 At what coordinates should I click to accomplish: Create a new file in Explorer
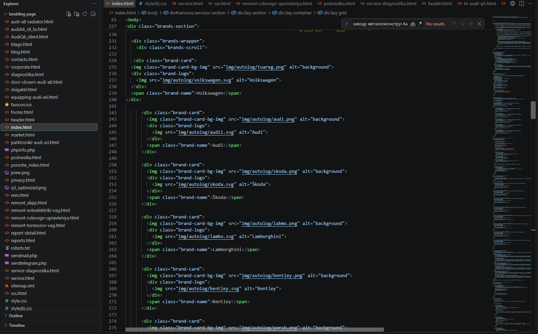tap(69, 14)
